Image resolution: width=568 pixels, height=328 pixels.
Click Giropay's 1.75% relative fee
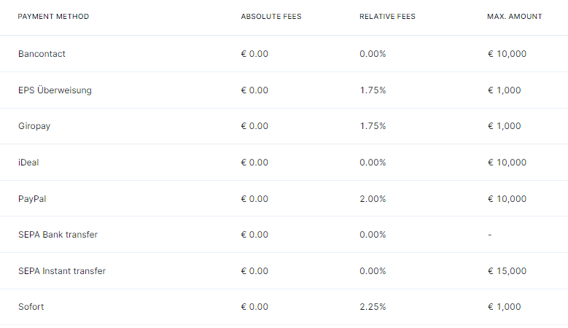[373, 126]
